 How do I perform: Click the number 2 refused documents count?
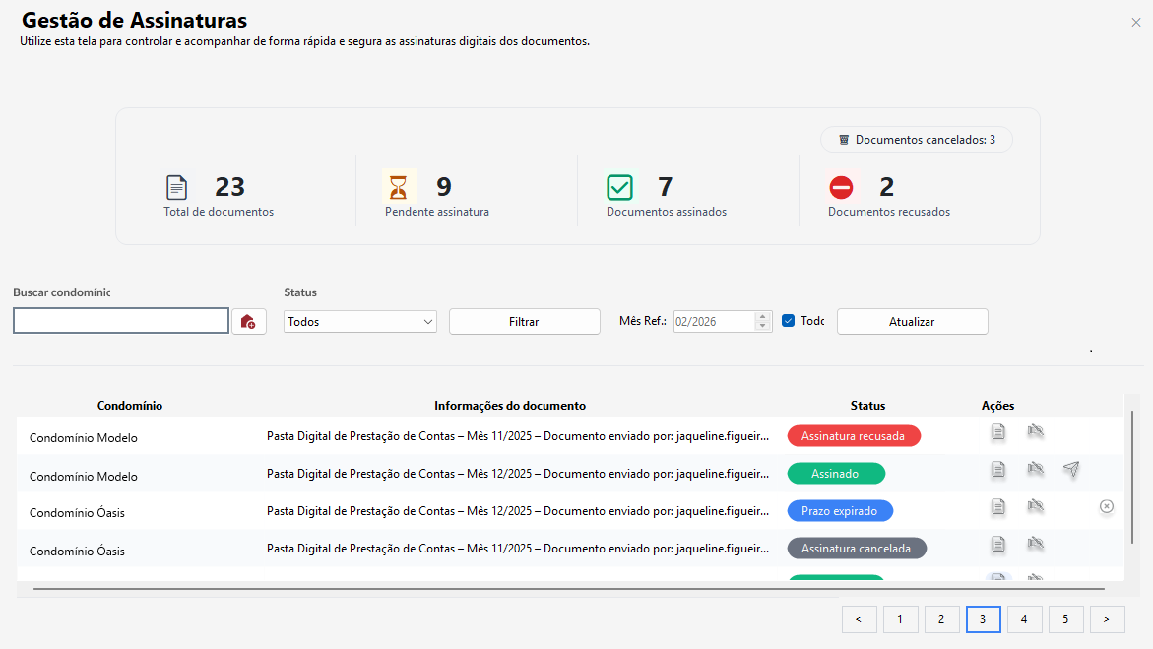(x=887, y=187)
